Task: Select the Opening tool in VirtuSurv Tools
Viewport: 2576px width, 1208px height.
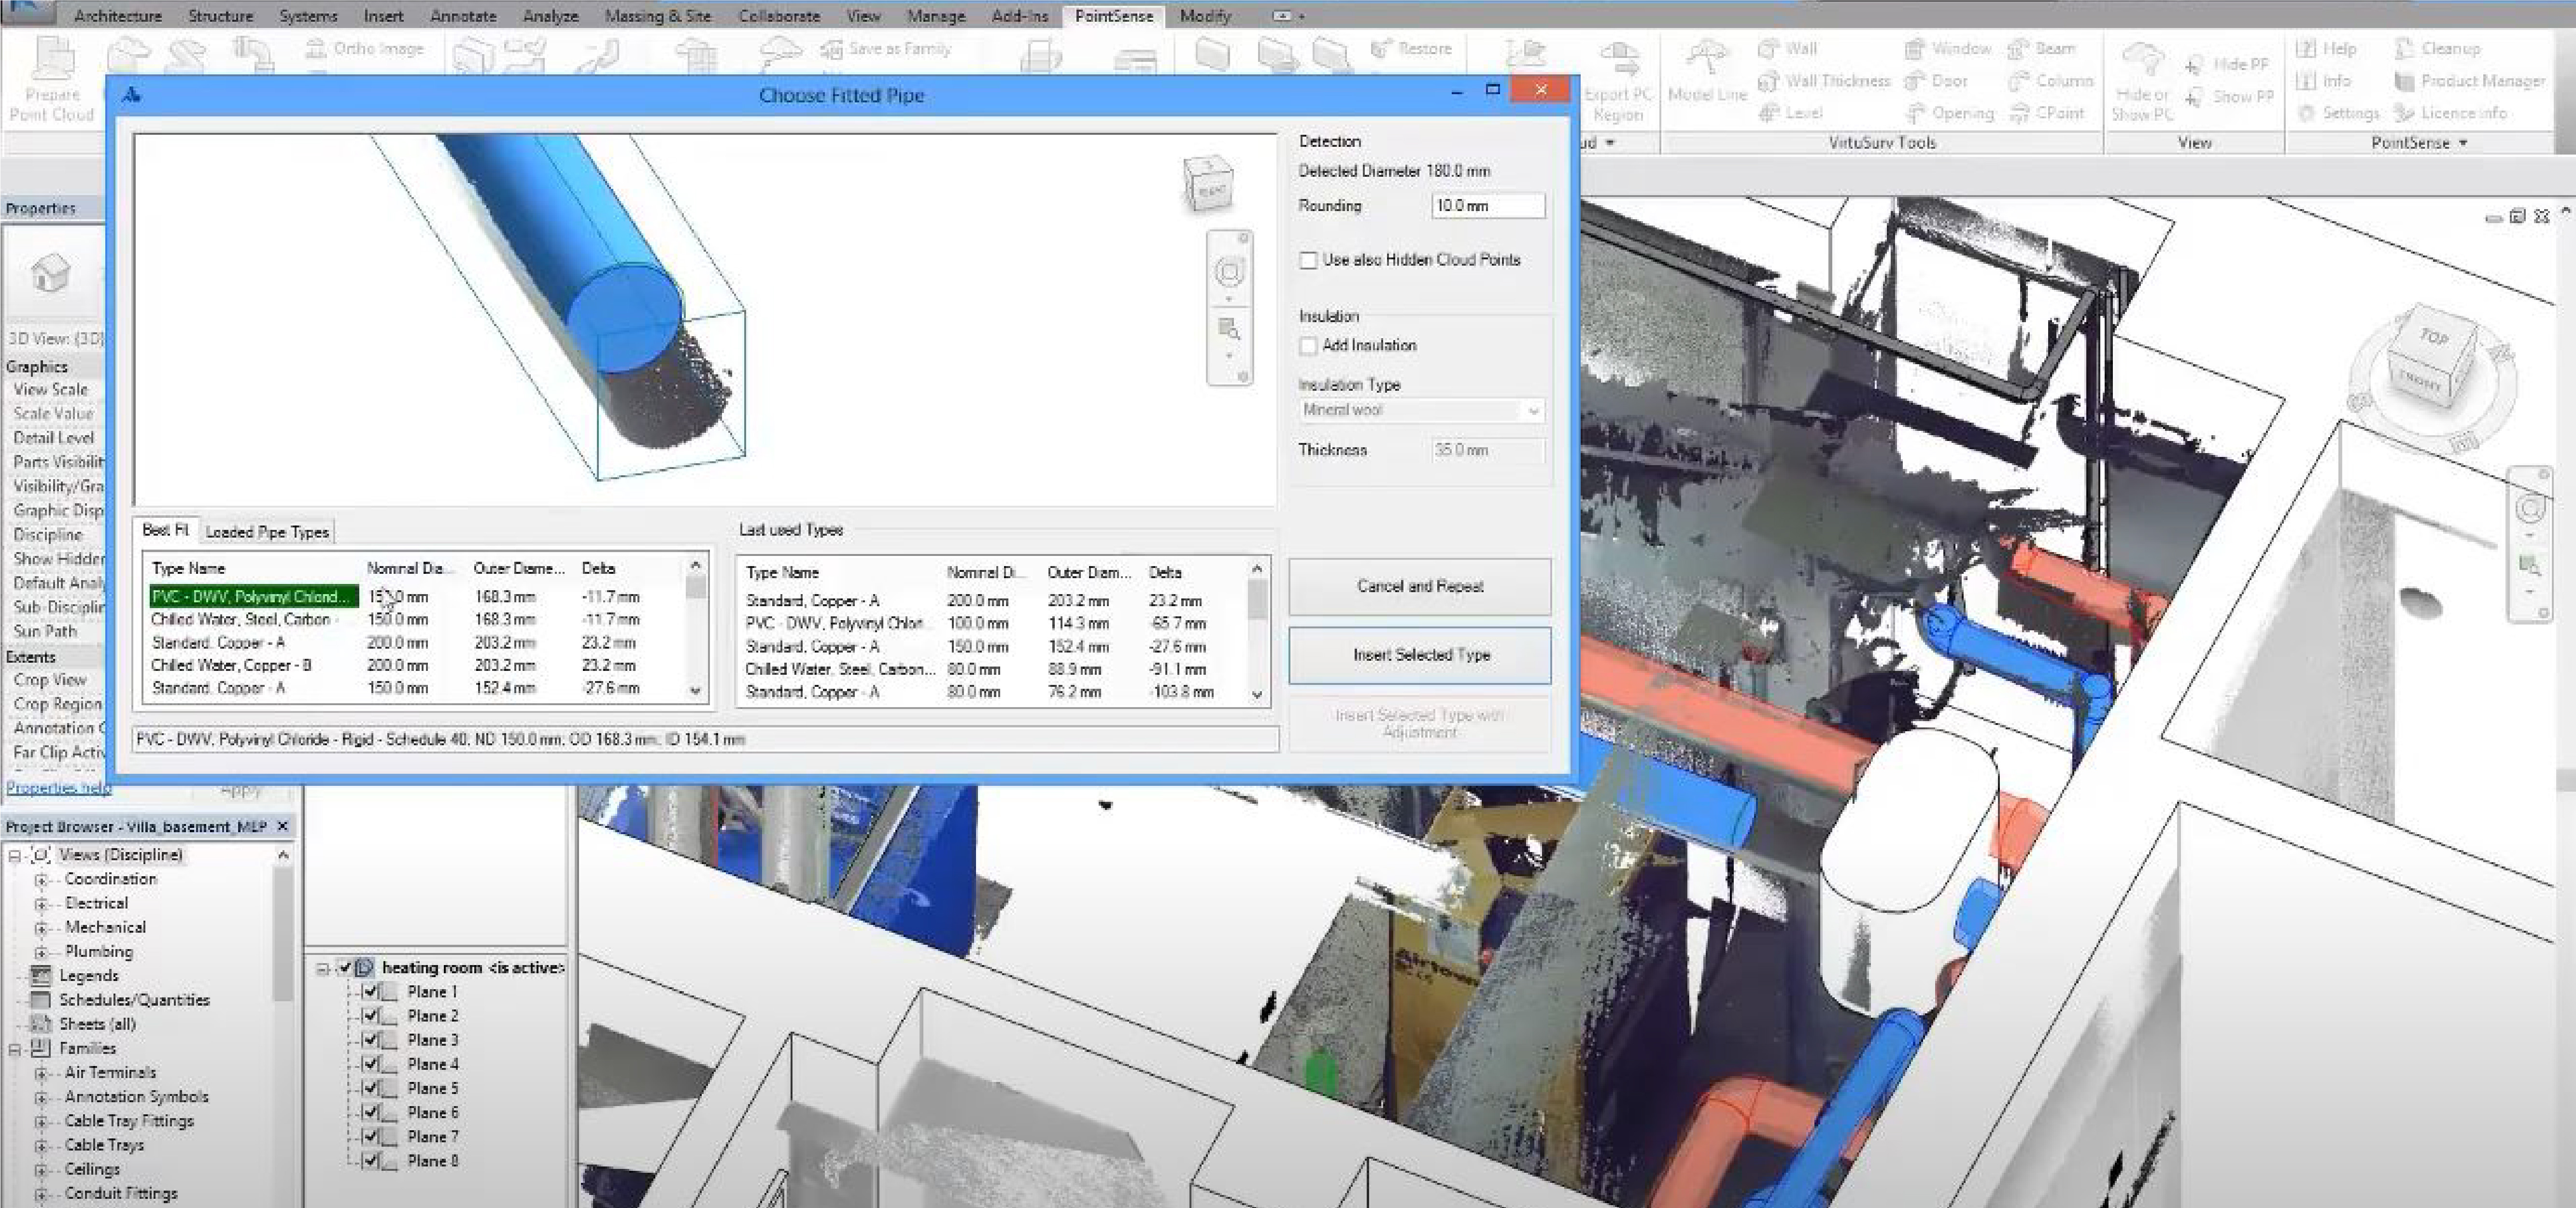Action: tap(1950, 113)
